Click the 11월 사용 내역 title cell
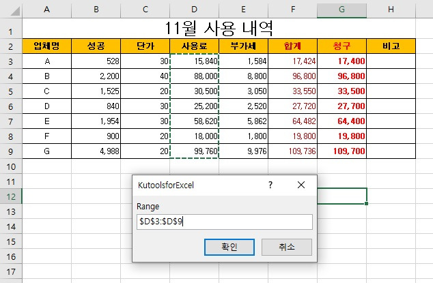 coord(219,29)
